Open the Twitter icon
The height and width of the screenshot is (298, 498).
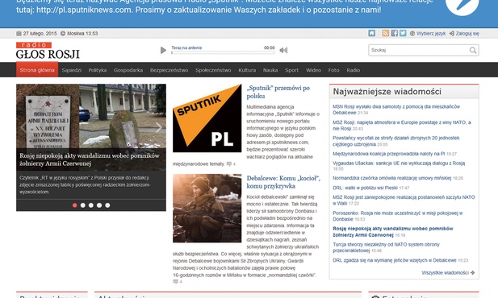click(x=403, y=33)
